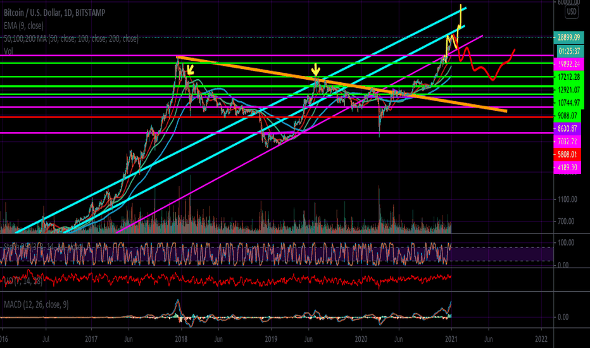590x348 pixels.
Task: Select the purple 8630.87 price label
Action: pyautogui.click(x=567, y=128)
